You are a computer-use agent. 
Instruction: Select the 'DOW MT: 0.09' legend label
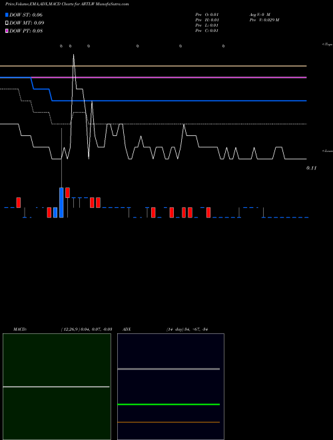point(27,23)
